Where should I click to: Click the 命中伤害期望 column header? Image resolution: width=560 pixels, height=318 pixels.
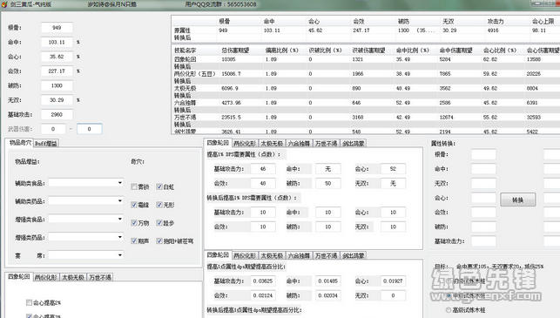[455, 50]
